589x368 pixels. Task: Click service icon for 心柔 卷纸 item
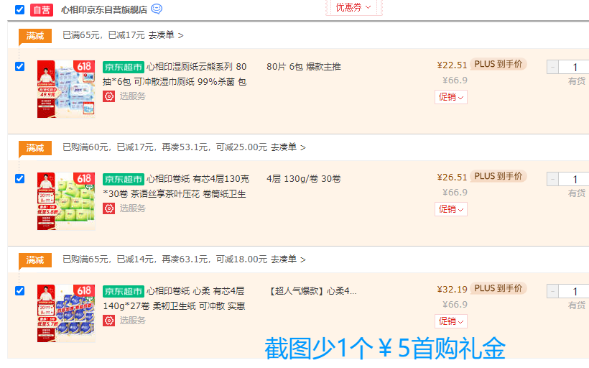coord(109,321)
